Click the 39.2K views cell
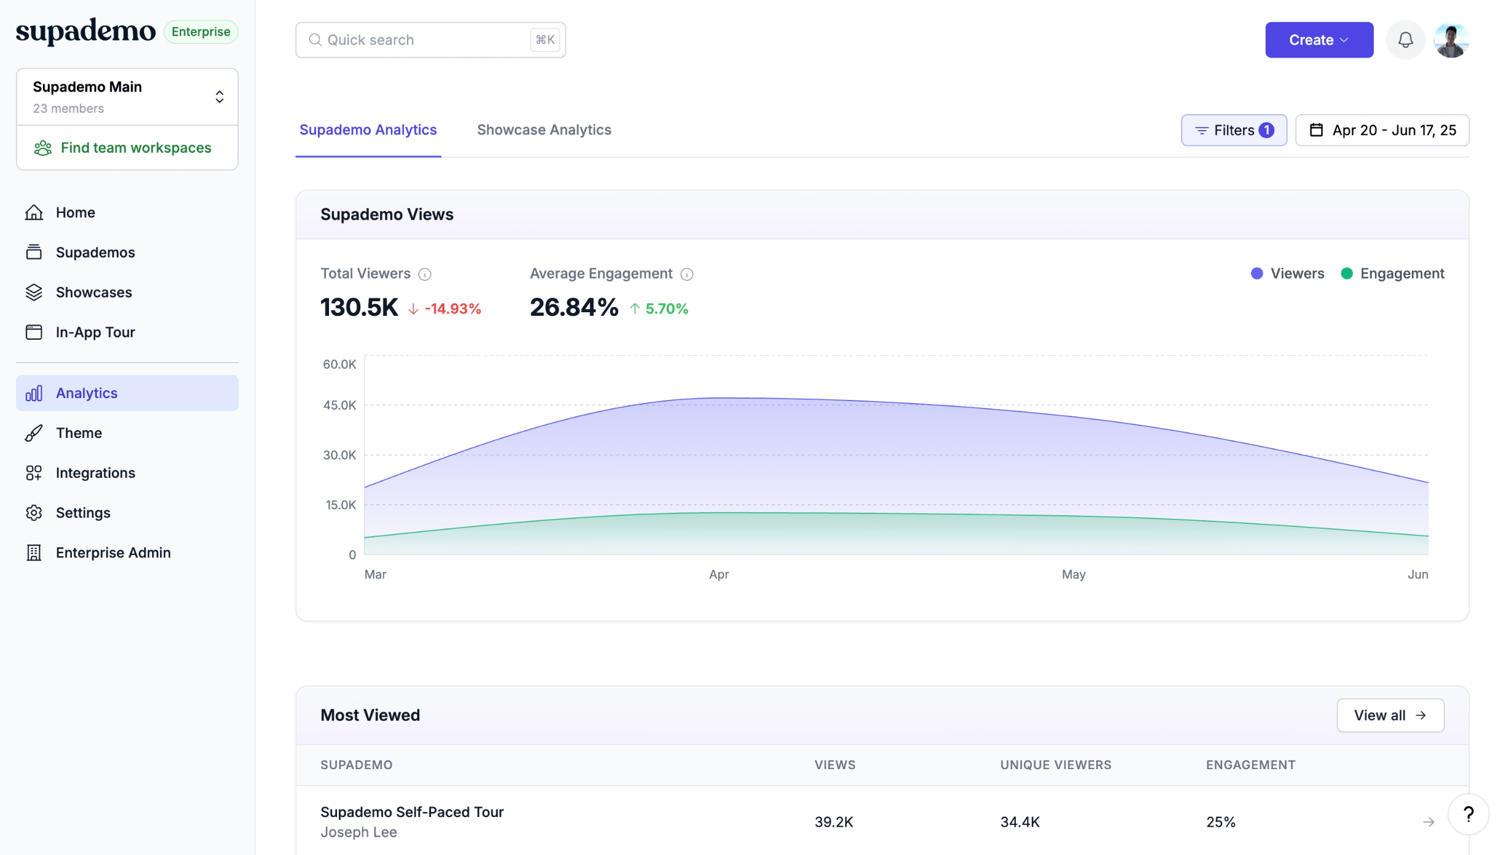The height and width of the screenshot is (855, 1510). pyautogui.click(x=834, y=822)
